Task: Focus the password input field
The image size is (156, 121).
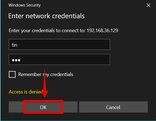Action: tap(59, 59)
